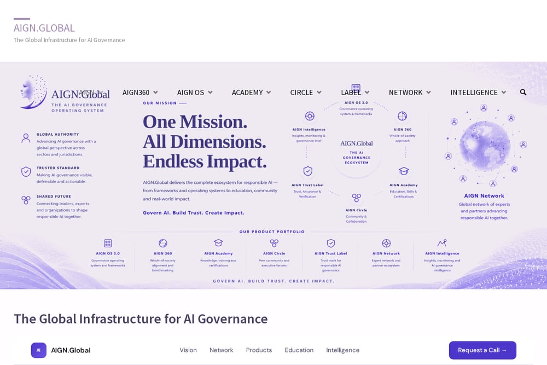
Task: Select the Products navigation link
Action: tap(259, 350)
